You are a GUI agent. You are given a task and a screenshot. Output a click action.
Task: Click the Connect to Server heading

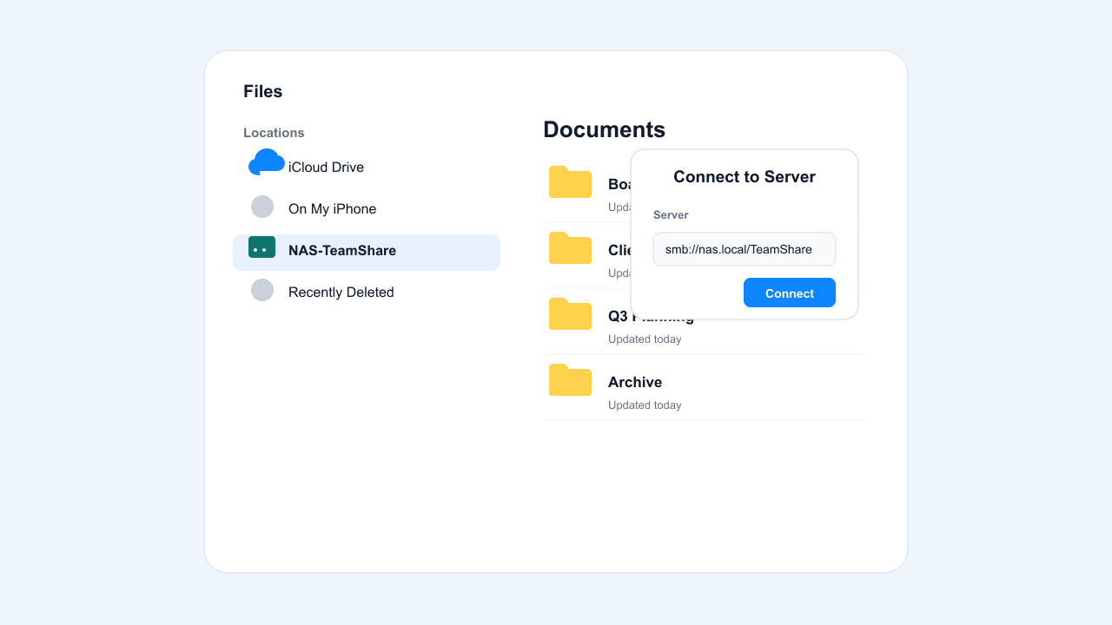tap(745, 177)
